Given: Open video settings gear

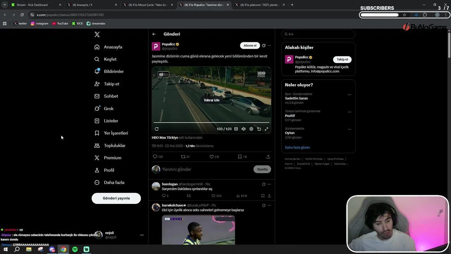Looking at the screenshot, I should (x=251, y=129).
